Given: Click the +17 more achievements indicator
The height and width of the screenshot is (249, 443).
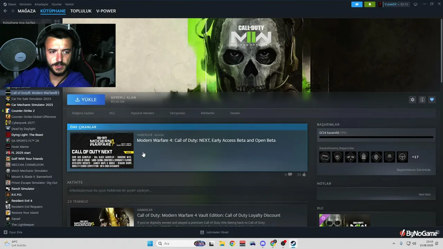Looking at the screenshot, I should click(x=415, y=157).
